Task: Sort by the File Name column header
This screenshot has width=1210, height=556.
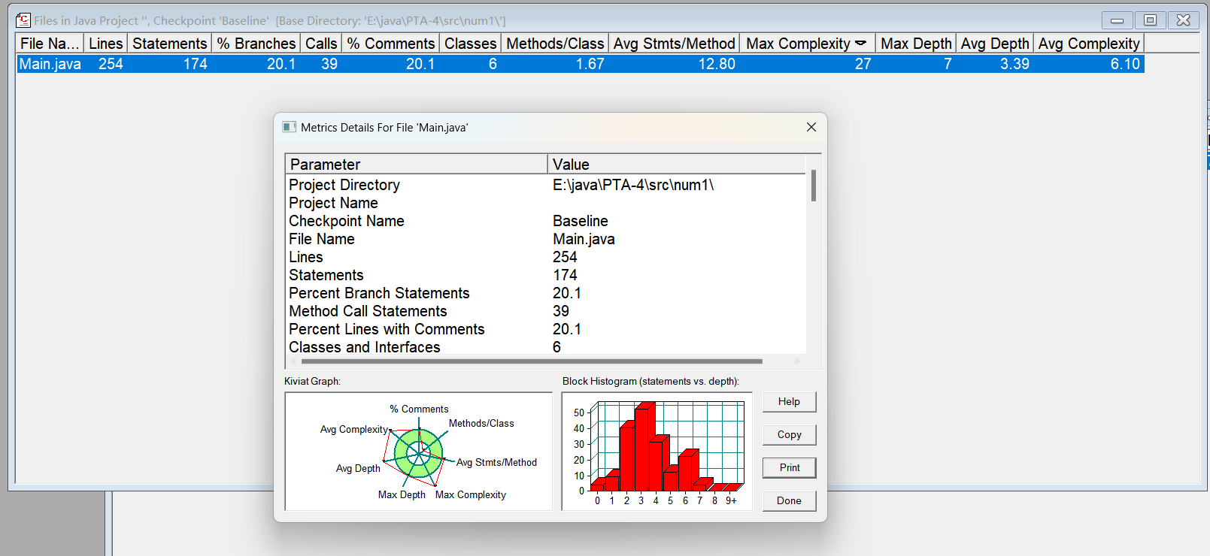Action: [50, 44]
